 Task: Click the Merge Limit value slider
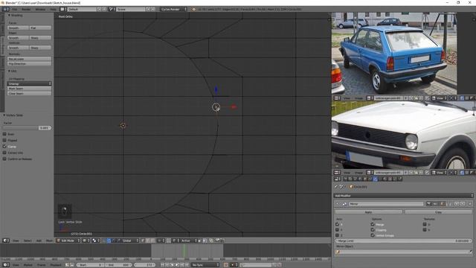[x=404, y=240]
